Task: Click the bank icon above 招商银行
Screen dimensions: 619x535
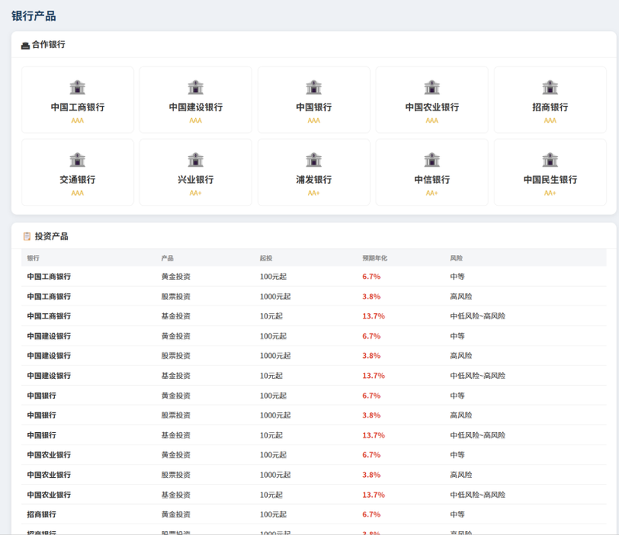Action: click(550, 87)
